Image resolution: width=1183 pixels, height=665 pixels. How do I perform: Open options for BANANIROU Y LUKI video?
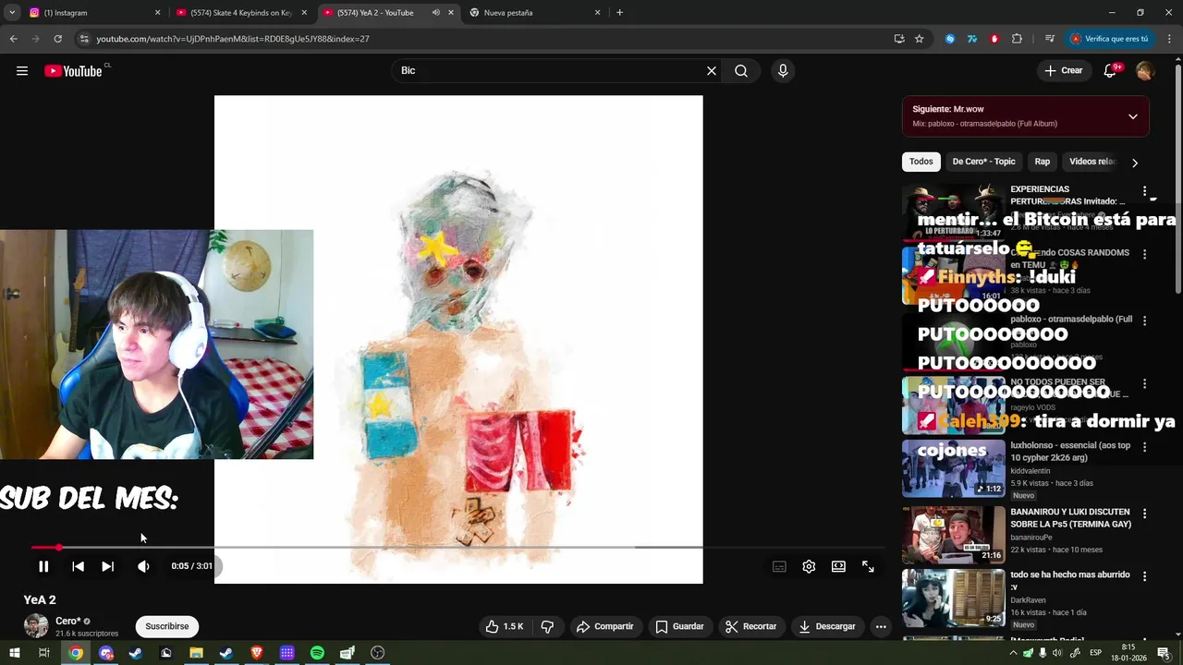click(x=1144, y=514)
